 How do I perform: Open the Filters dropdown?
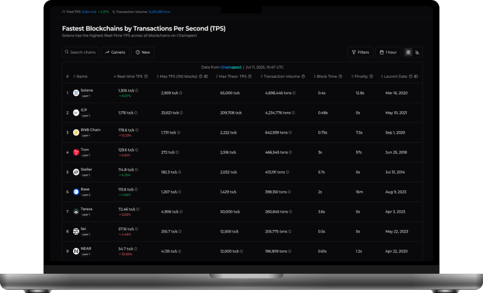(x=360, y=53)
